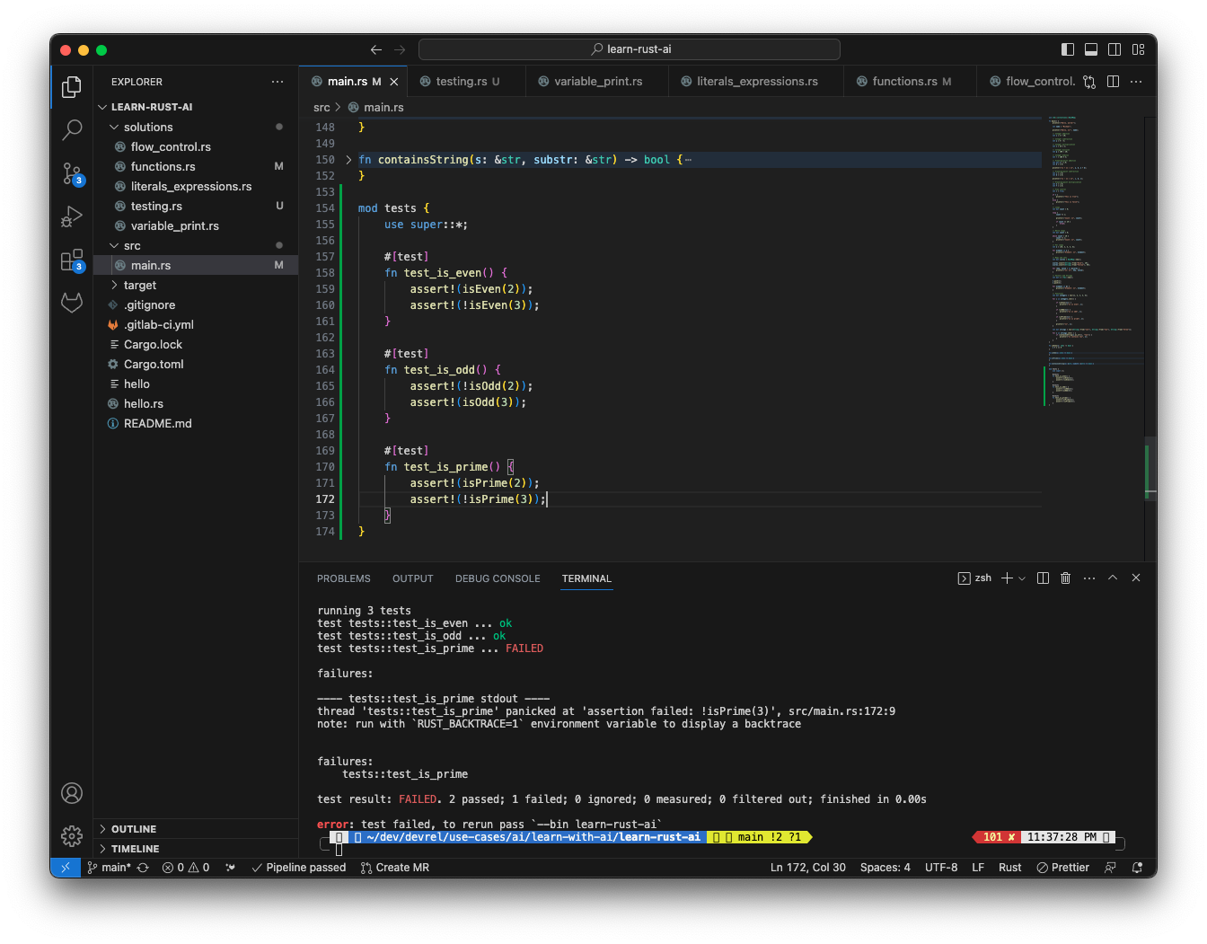Open the GitLab Workflow sidebar view
Image resolution: width=1207 pixels, height=944 pixels.
coord(72,303)
